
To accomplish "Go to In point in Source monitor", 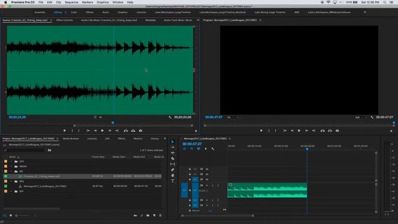I will coord(88,131).
